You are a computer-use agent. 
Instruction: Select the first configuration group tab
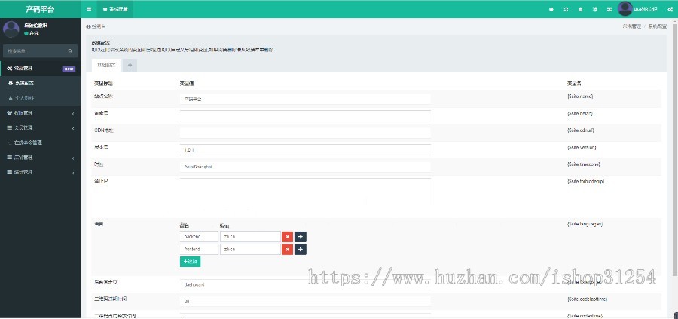coord(106,65)
